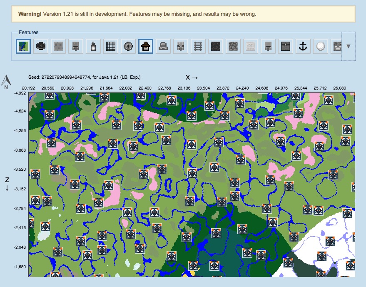
Task: Click X coordinate label 26,080
Action: point(339,88)
